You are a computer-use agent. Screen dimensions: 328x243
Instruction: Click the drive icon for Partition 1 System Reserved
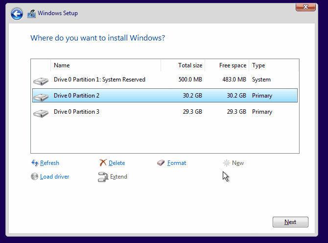tap(41, 81)
